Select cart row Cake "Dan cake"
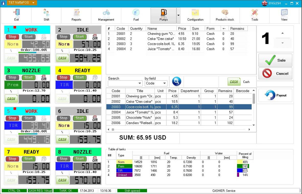Viewport: 302px width, 194px height. (x=177, y=39)
